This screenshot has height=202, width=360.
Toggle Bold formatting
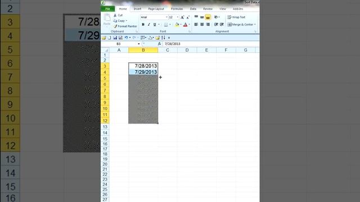click(143, 25)
